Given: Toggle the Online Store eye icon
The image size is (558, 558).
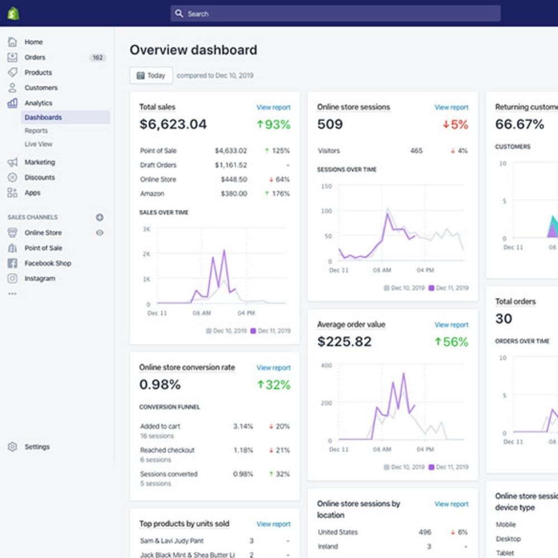Looking at the screenshot, I should 99,233.
